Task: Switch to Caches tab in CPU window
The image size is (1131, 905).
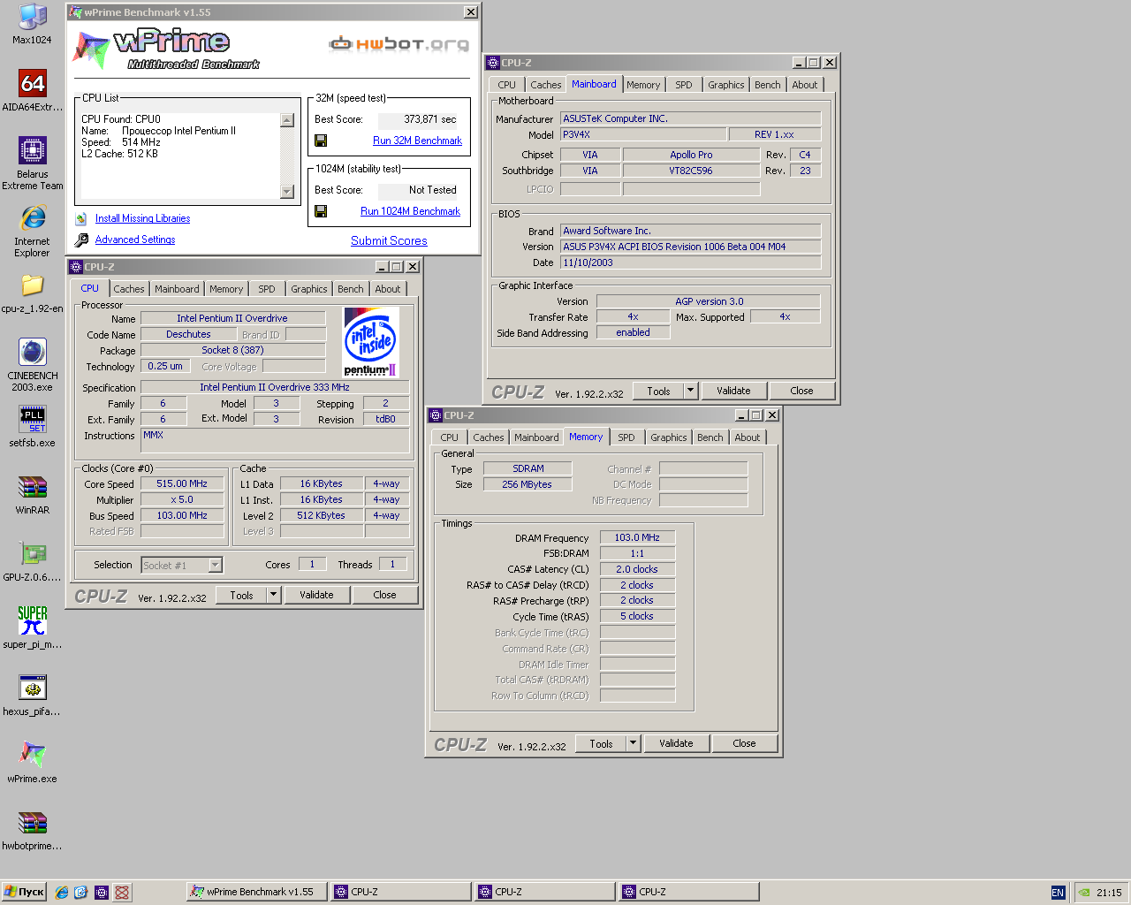Action: click(129, 289)
